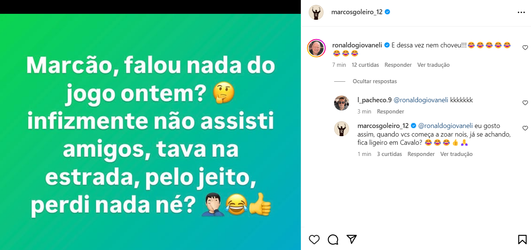The height and width of the screenshot is (250, 531).
Task: Open ronaldogiovaneli's profile picture
Action: pos(316,48)
